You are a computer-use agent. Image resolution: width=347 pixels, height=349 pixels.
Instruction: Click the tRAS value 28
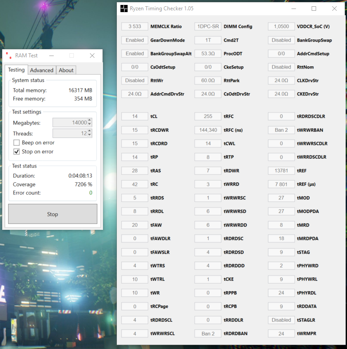click(135, 171)
